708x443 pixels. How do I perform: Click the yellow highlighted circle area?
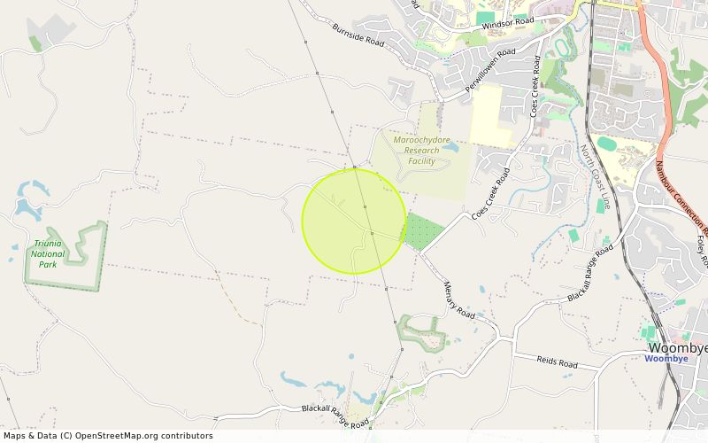(354, 221)
